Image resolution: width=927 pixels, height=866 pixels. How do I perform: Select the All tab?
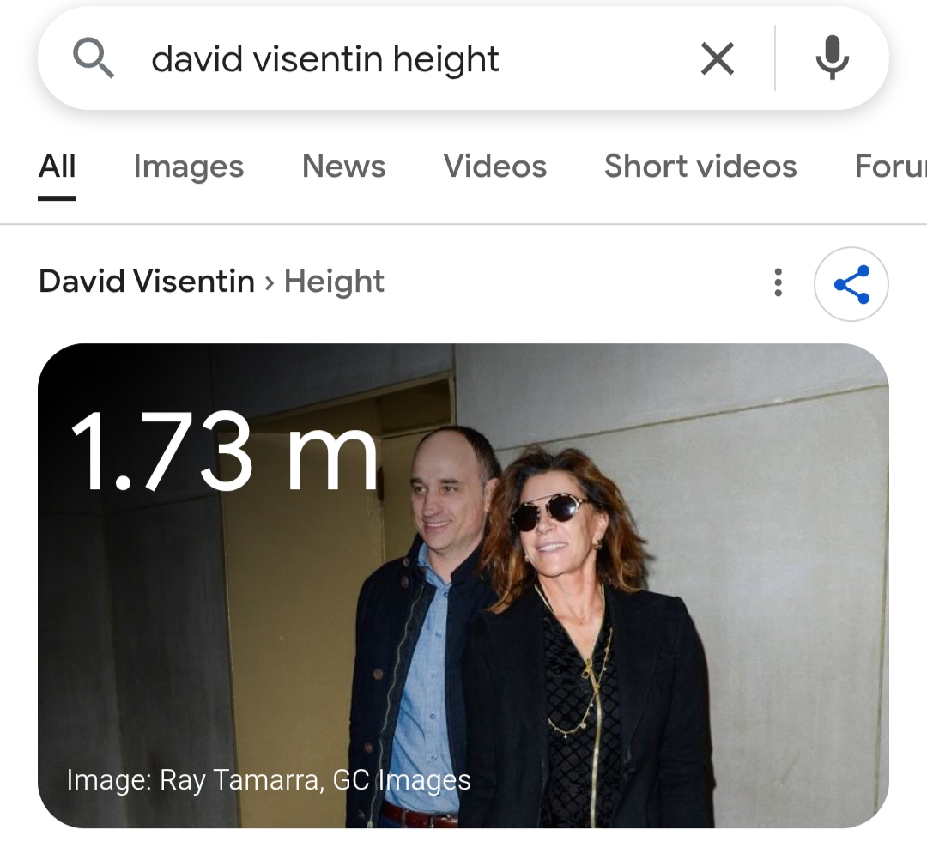pos(57,167)
